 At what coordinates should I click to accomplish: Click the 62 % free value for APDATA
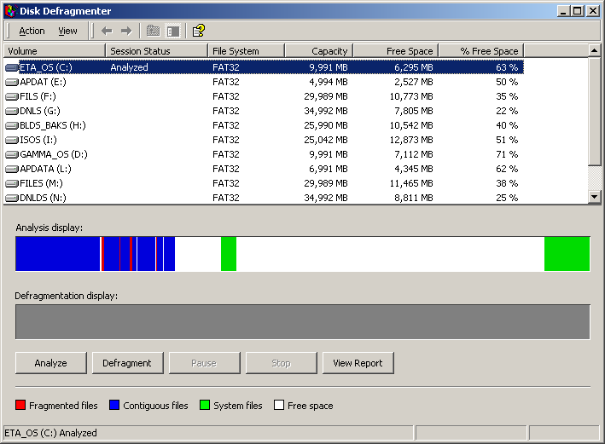507,169
